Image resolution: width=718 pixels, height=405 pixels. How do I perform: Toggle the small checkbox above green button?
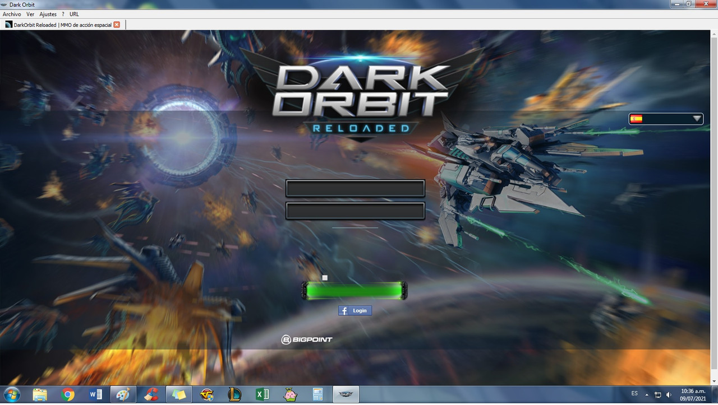coord(325,278)
